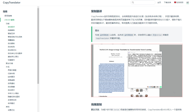Viewport: 189px width, 112px height.
Task: Go to 停靠桌面 sidebar link
Action: pos(11,80)
